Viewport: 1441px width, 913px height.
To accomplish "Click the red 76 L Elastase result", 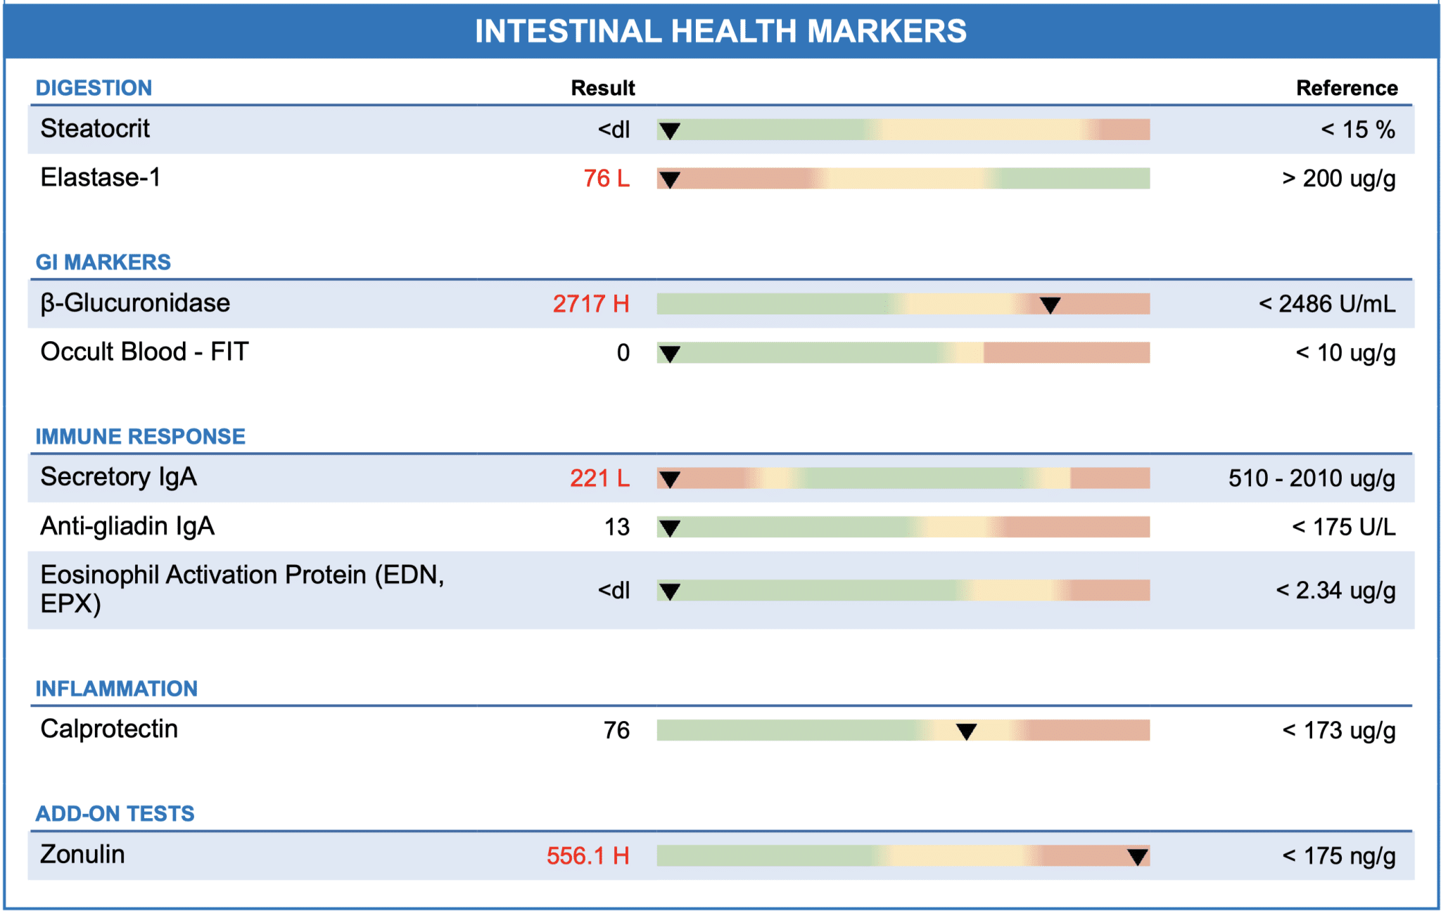I will (x=607, y=179).
